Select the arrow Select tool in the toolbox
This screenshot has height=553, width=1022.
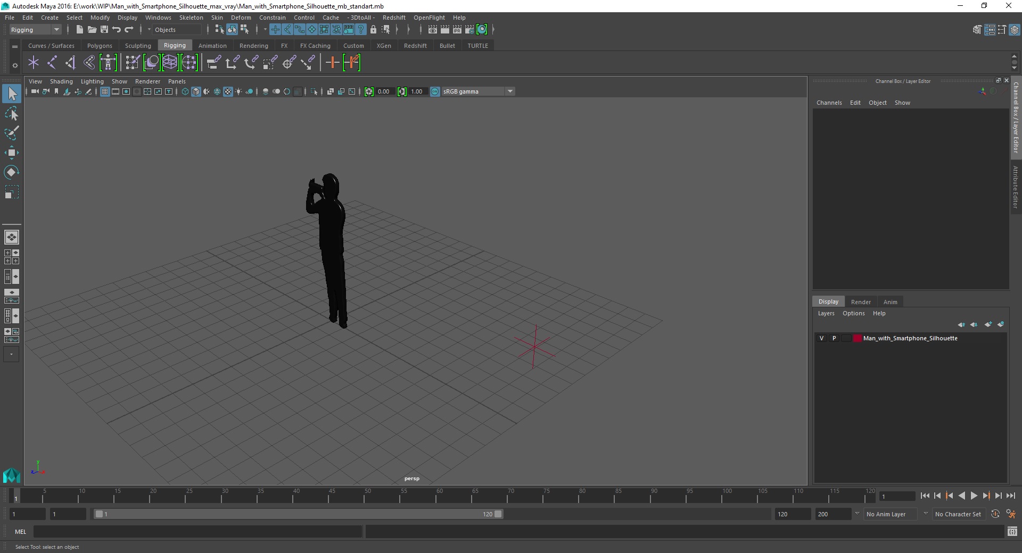tap(12, 94)
